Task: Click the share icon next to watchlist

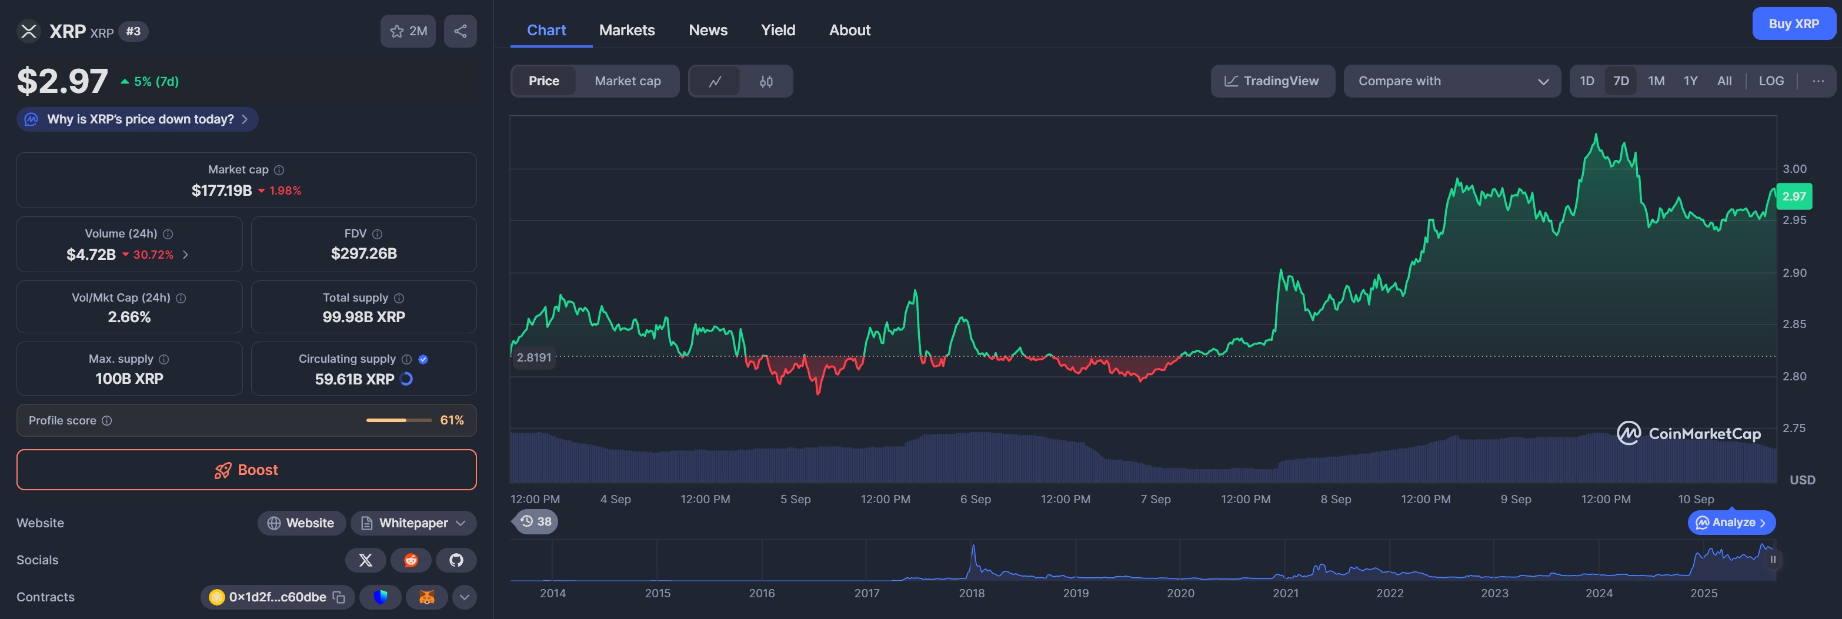Action: pos(460,32)
